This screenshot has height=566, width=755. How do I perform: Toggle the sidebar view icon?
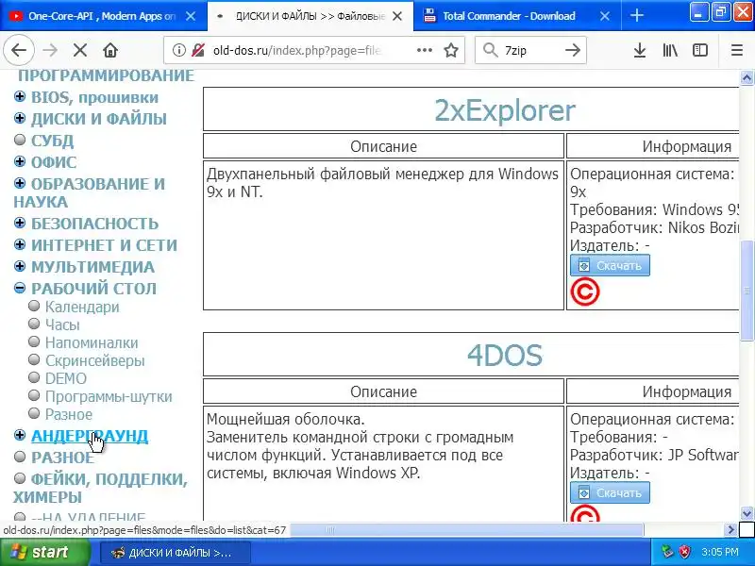click(x=700, y=50)
